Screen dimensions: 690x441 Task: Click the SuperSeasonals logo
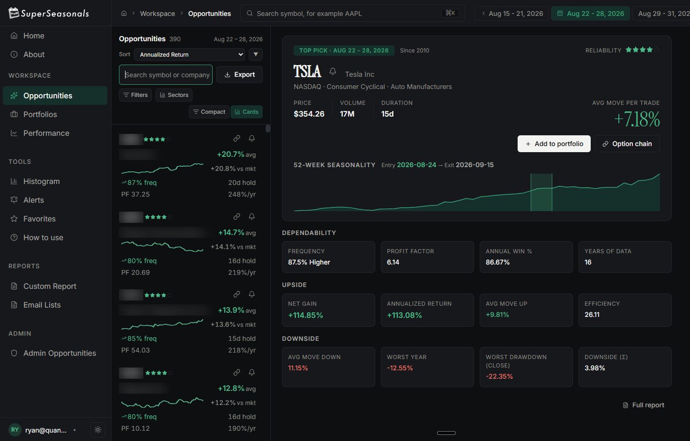(x=49, y=13)
